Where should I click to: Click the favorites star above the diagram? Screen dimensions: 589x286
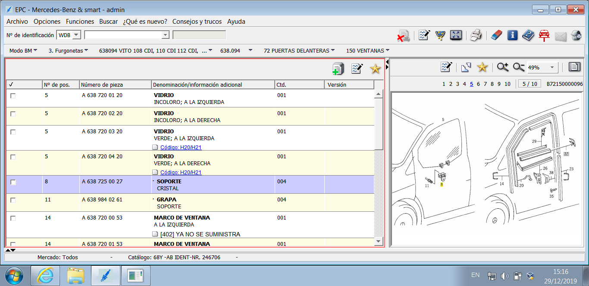click(482, 67)
